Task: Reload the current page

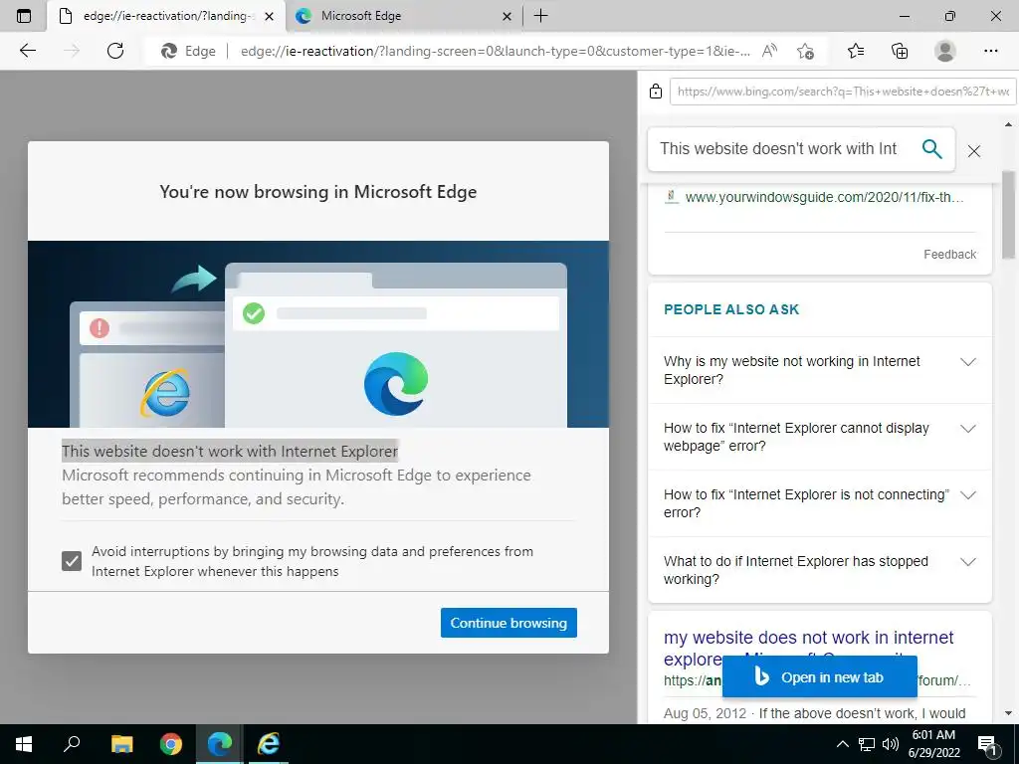Action: point(115,51)
